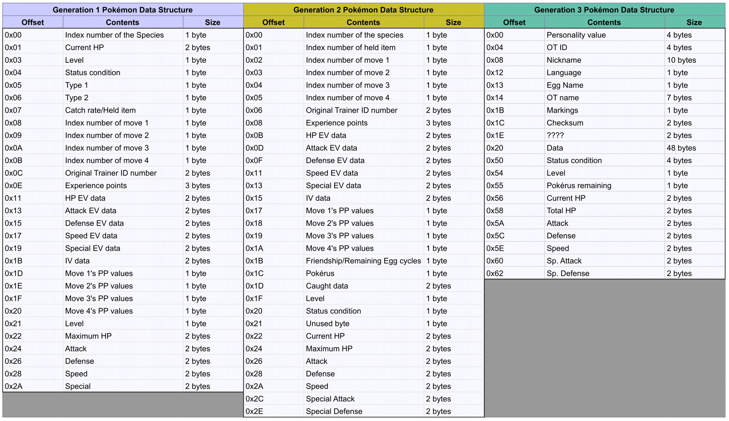Select the 'Nickname' cell
729x421 pixels.
tap(605, 60)
